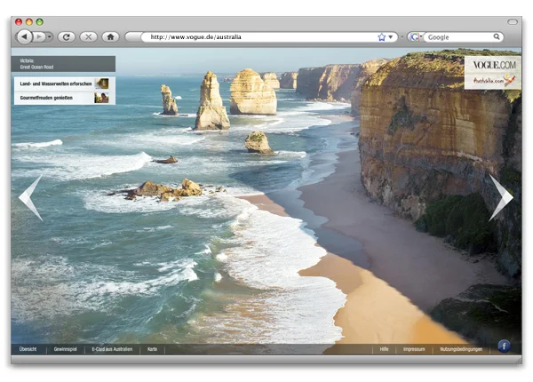Click the VOGUE.COM logo

(x=491, y=66)
